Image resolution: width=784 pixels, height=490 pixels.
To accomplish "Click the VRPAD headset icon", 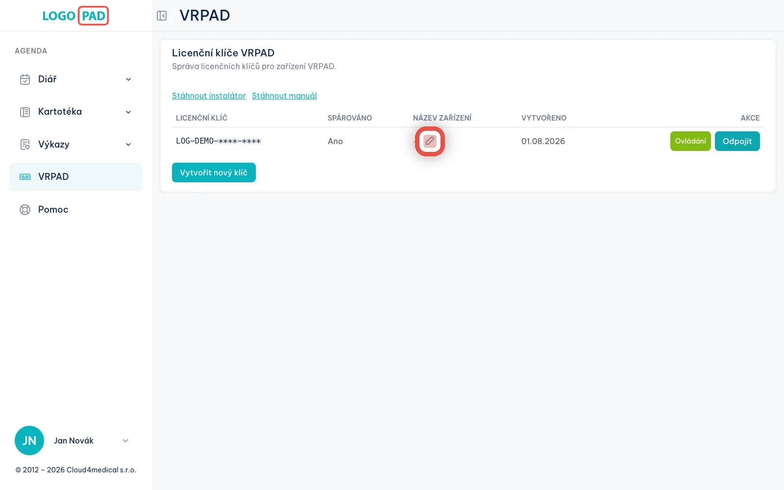I will coord(25,177).
